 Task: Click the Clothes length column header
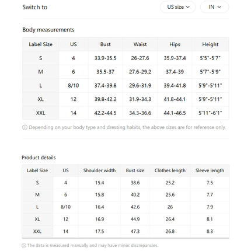[x=170, y=170]
